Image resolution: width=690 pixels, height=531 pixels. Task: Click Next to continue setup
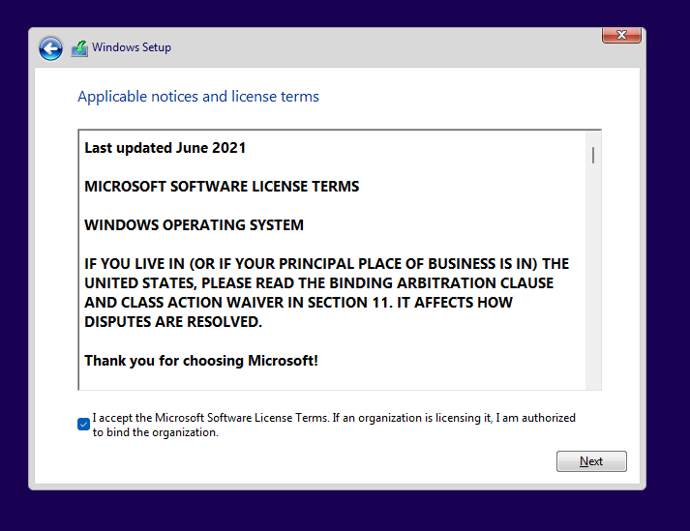(591, 461)
